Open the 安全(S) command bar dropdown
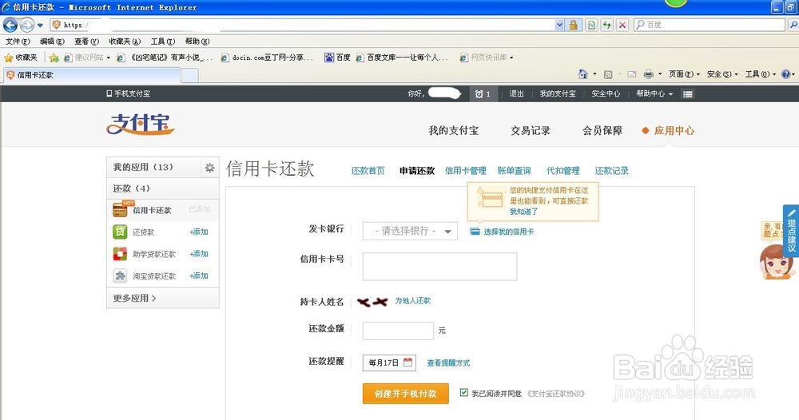The image size is (799, 420). pos(722,74)
